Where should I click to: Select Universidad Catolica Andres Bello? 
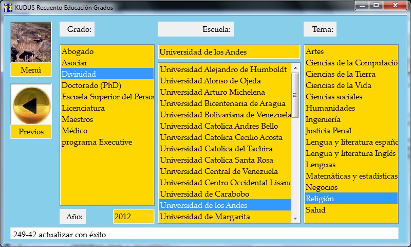click(x=219, y=126)
